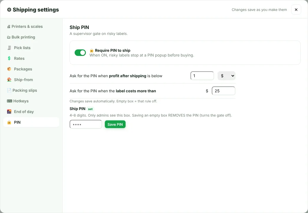Select Packages in the sidebar

[x=31, y=69]
